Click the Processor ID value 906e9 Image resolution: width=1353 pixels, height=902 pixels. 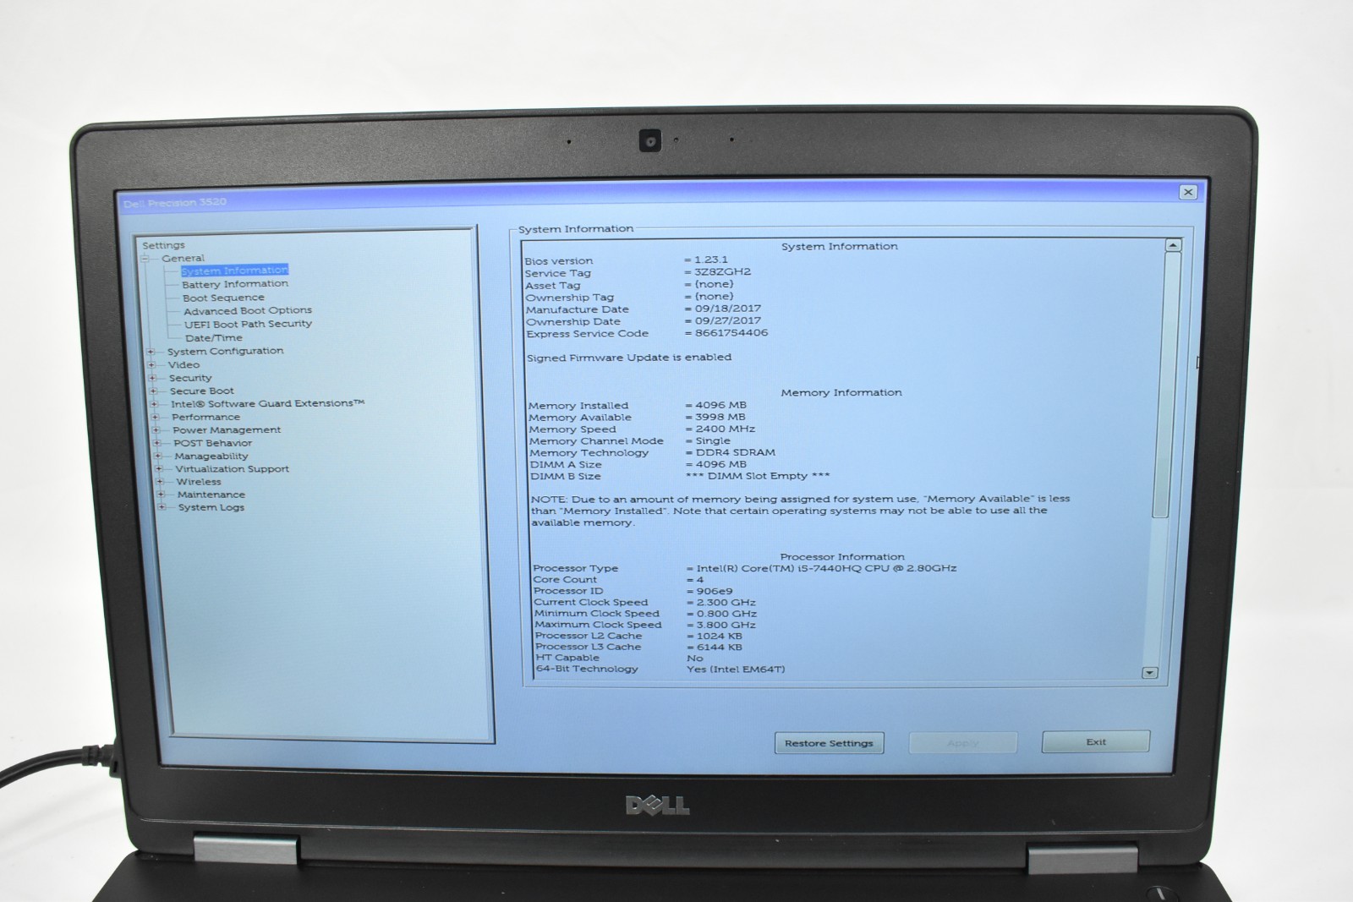click(715, 591)
